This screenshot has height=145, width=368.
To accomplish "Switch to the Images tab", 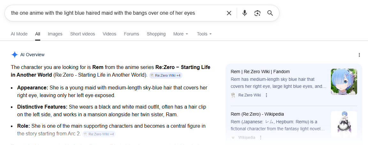I will pyautogui.click(x=55, y=34).
